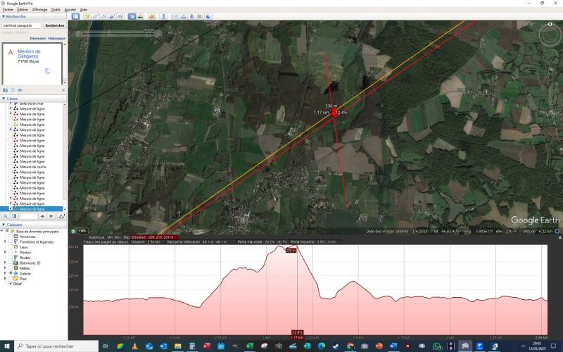Expand the Bâtiments 3D tree node

coord(6,263)
